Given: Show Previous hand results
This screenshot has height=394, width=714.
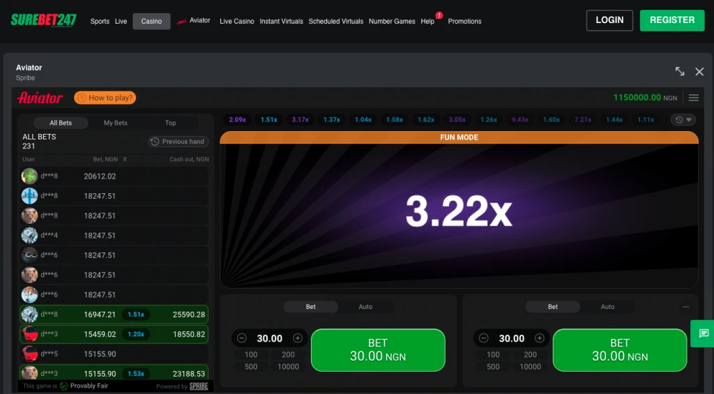Looking at the screenshot, I should tap(178, 142).
